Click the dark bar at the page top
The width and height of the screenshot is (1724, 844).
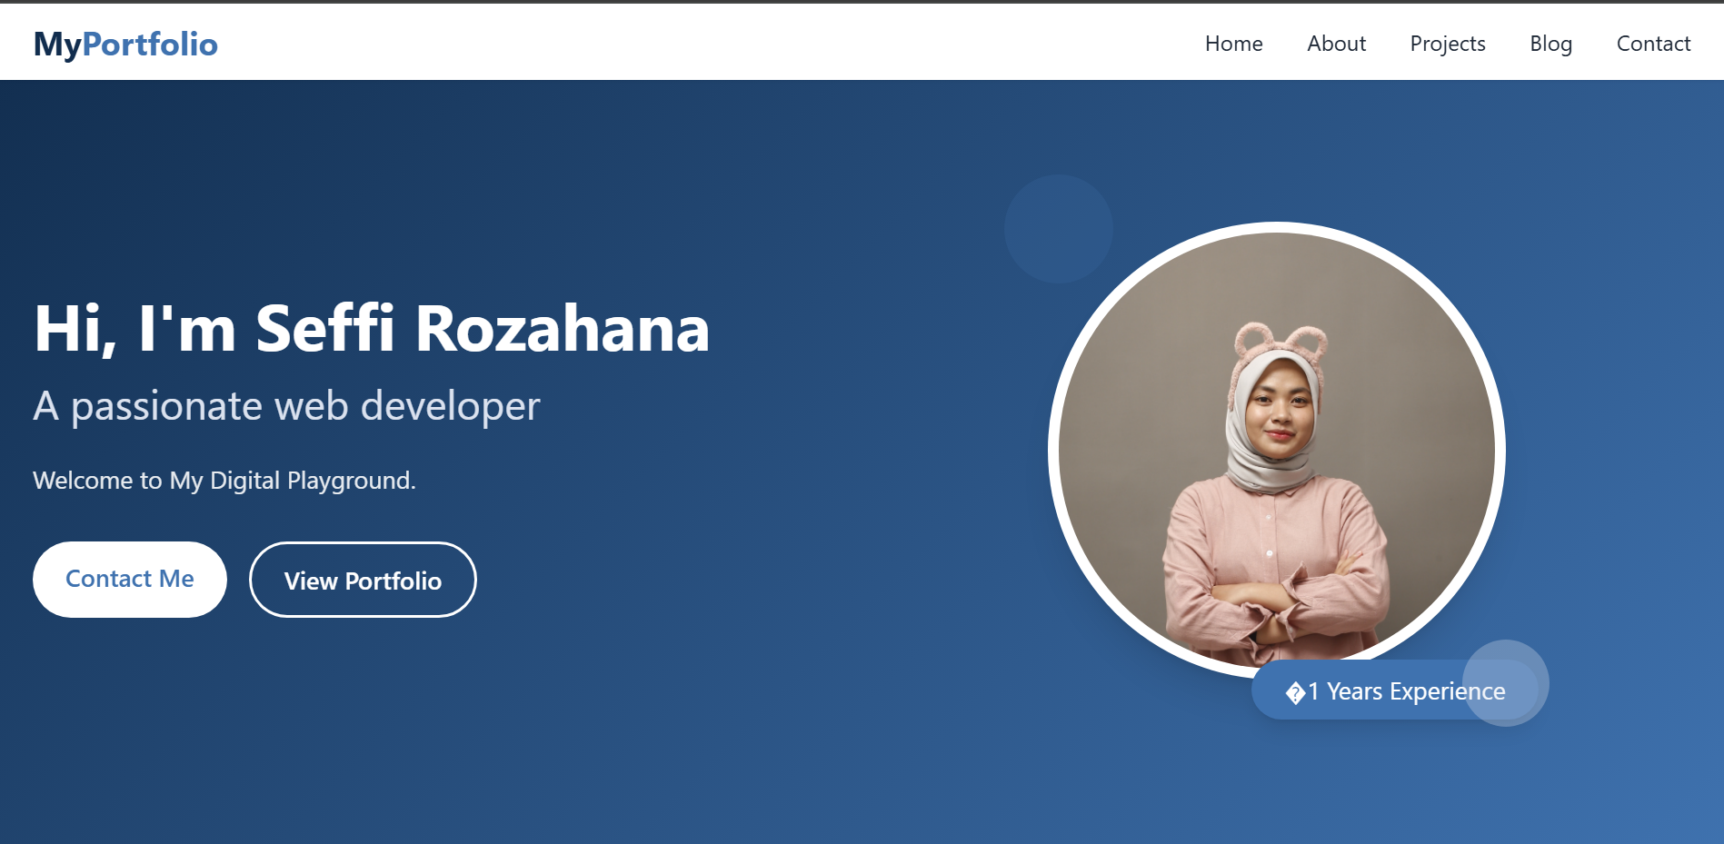tap(862, 2)
